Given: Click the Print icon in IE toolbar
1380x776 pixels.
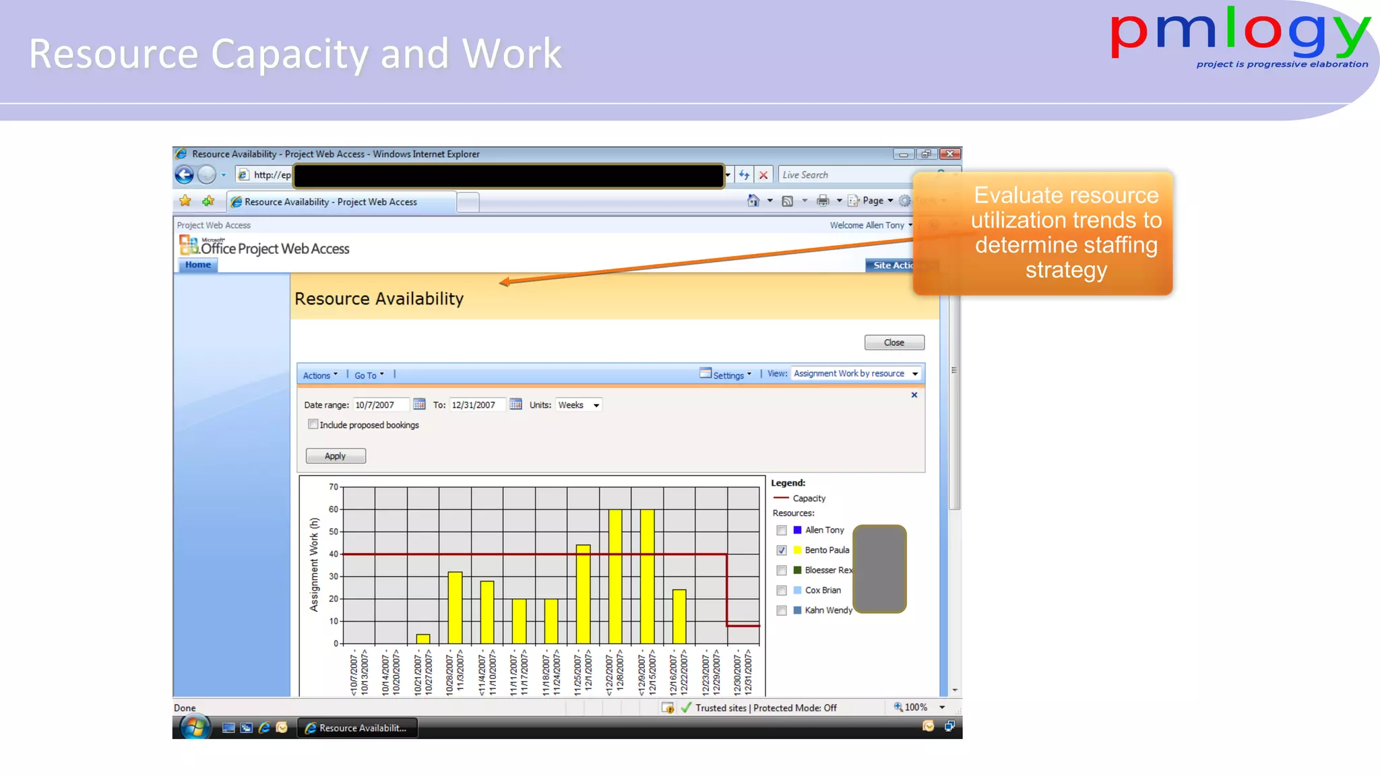Looking at the screenshot, I should 823,201.
